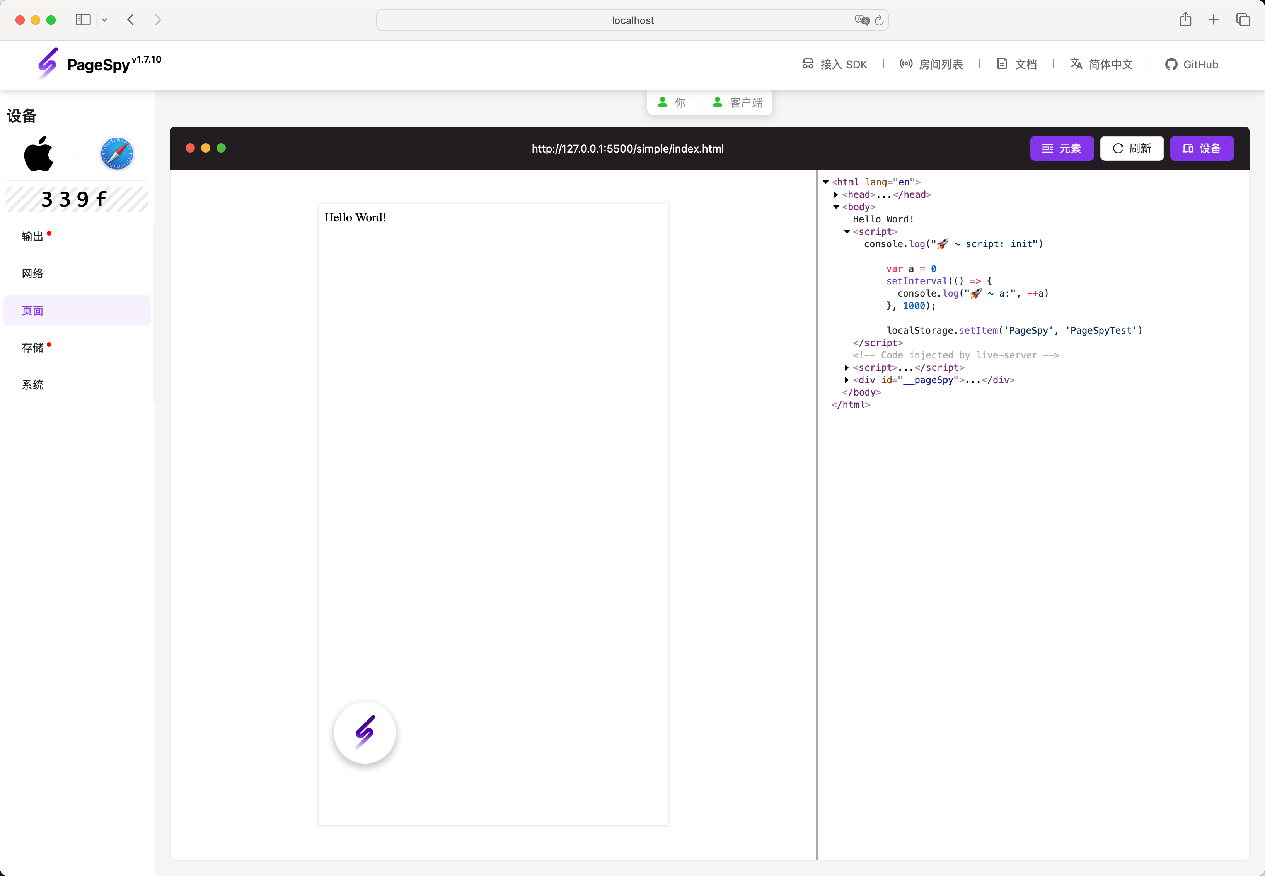Open the 简体中文 language selector

click(x=1101, y=64)
